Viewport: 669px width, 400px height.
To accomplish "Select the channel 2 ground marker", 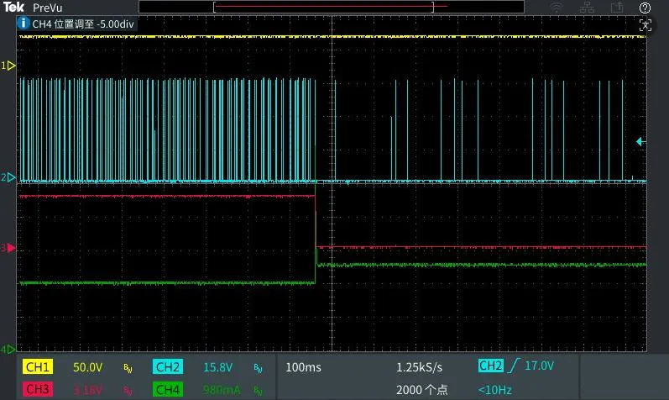I will click(8, 177).
